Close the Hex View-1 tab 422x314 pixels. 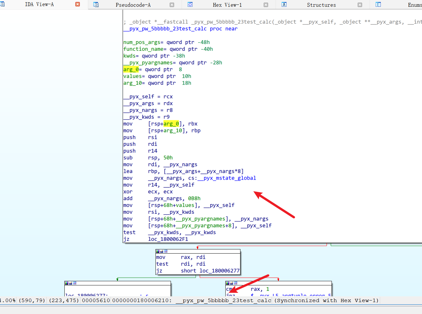266,5
